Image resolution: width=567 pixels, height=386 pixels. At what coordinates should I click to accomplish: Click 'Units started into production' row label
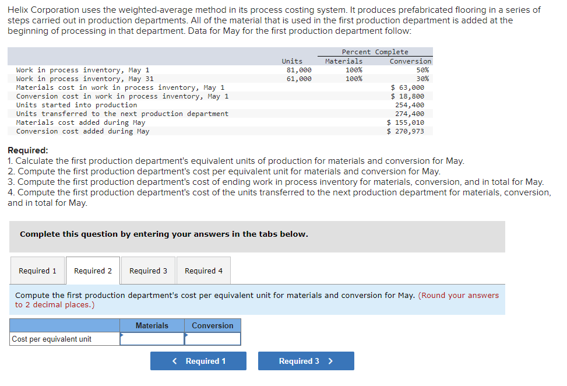tap(77, 105)
